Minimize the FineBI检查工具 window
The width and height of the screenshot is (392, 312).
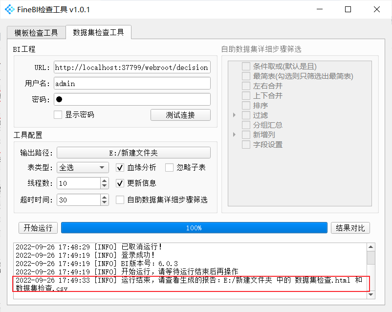click(320, 9)
